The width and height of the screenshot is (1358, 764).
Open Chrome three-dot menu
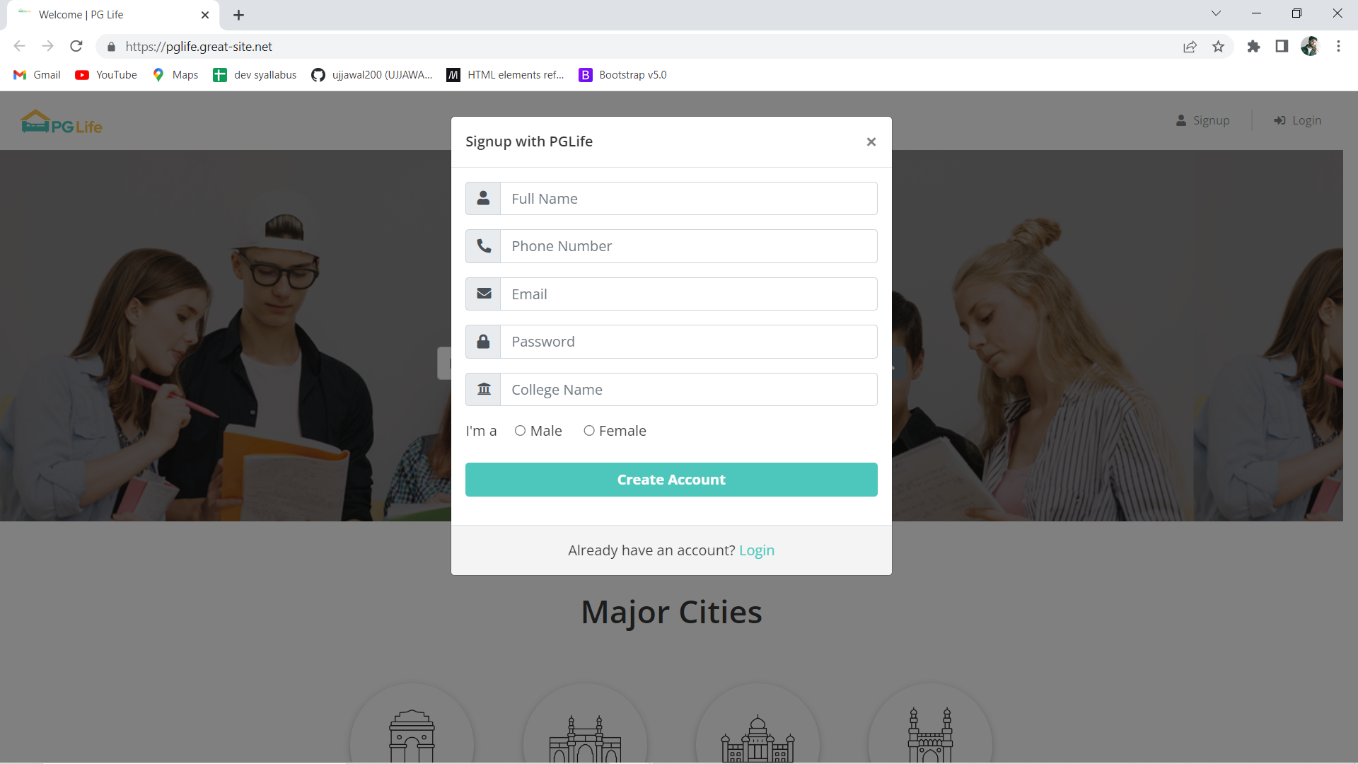click(x=1338, y=47)
